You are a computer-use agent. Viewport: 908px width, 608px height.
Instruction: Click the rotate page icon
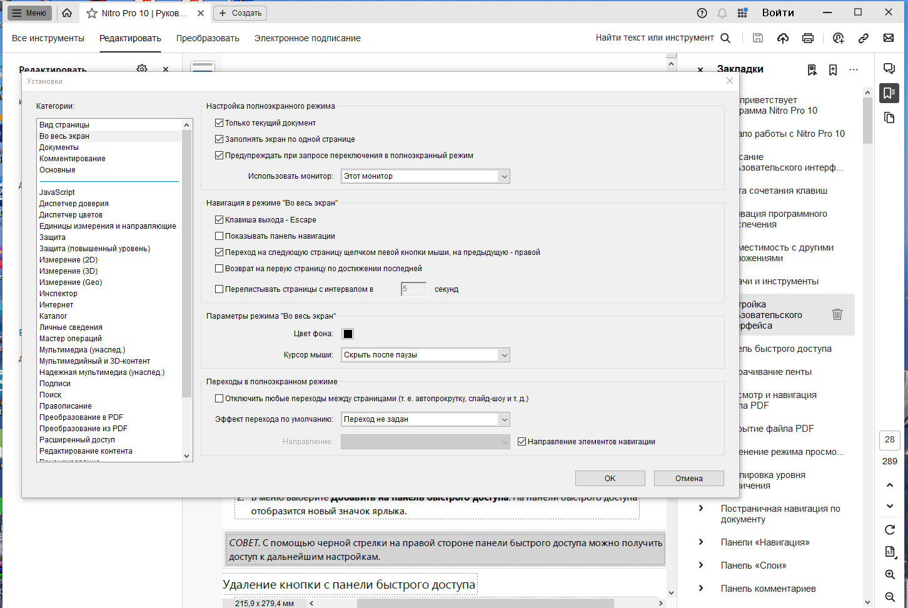tap(889, 529)
